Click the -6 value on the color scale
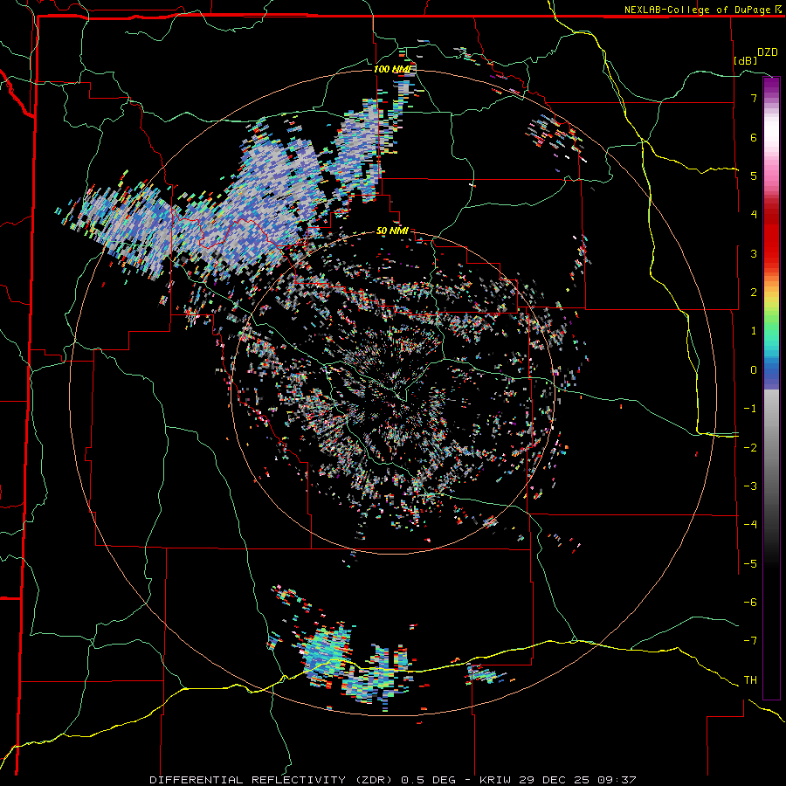Image resolution: width=786 pixels, height=786 pixels. pos(750,602)
